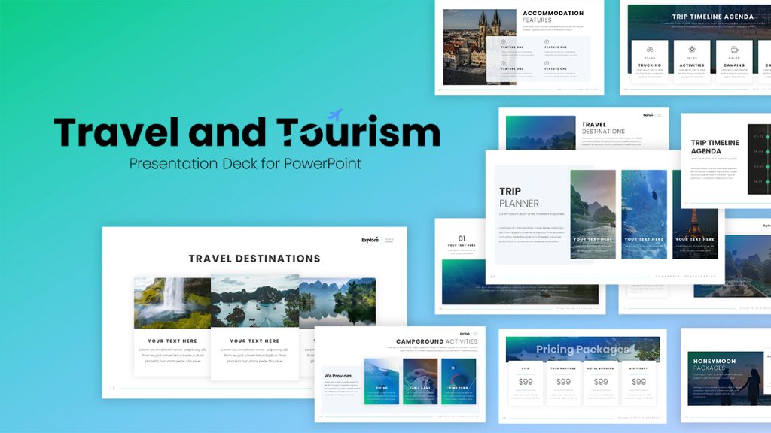Click the 'CAMPGROUND ACTIVITIES' slide heading
Screen dimensions: 771x433
pyautogui.click(x=437, y=341)
